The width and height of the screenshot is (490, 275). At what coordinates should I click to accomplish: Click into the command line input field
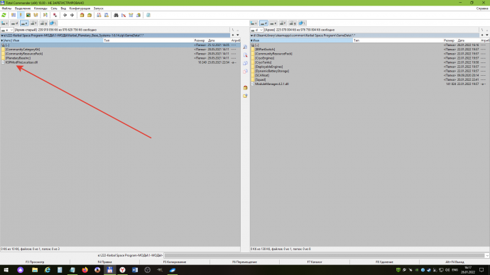(x=324, y=255)
